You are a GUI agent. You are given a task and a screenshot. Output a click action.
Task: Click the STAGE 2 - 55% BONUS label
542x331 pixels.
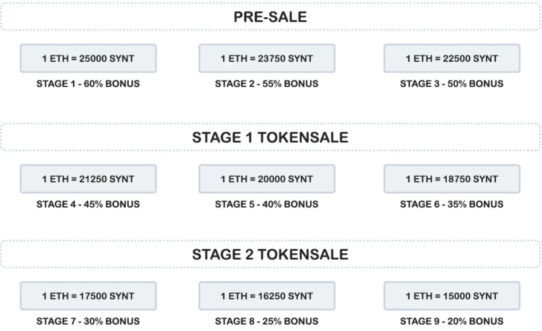pyautogui.click(x=267, y=84)
